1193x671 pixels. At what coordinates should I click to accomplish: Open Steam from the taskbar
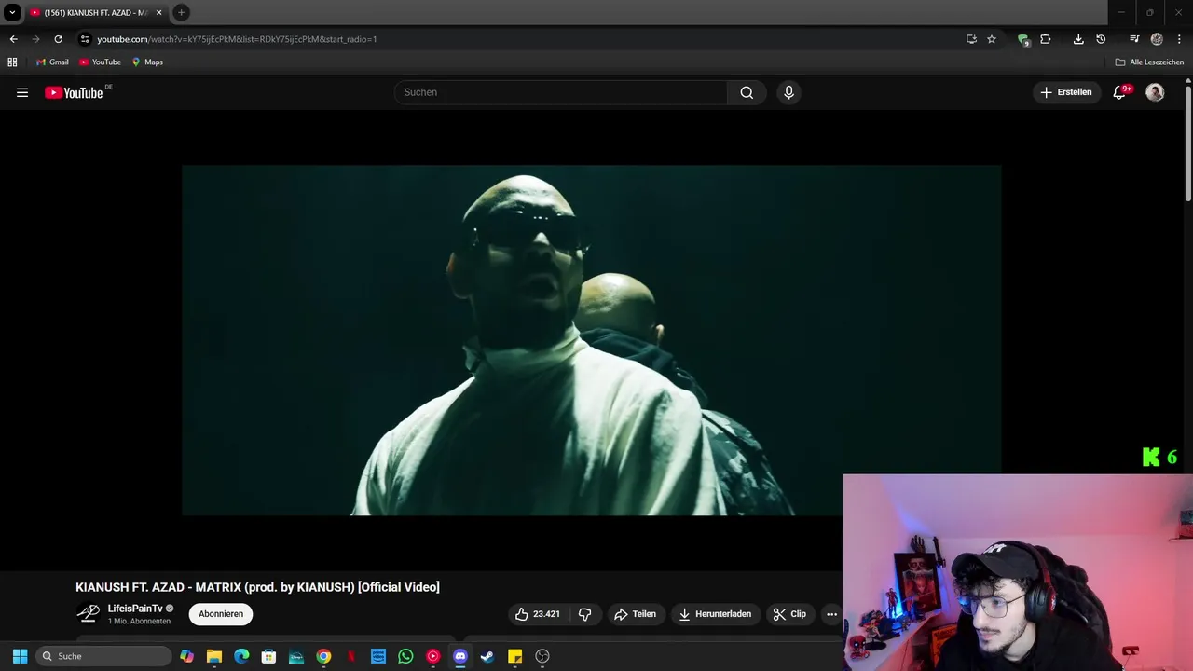click(x=487, y=656)
